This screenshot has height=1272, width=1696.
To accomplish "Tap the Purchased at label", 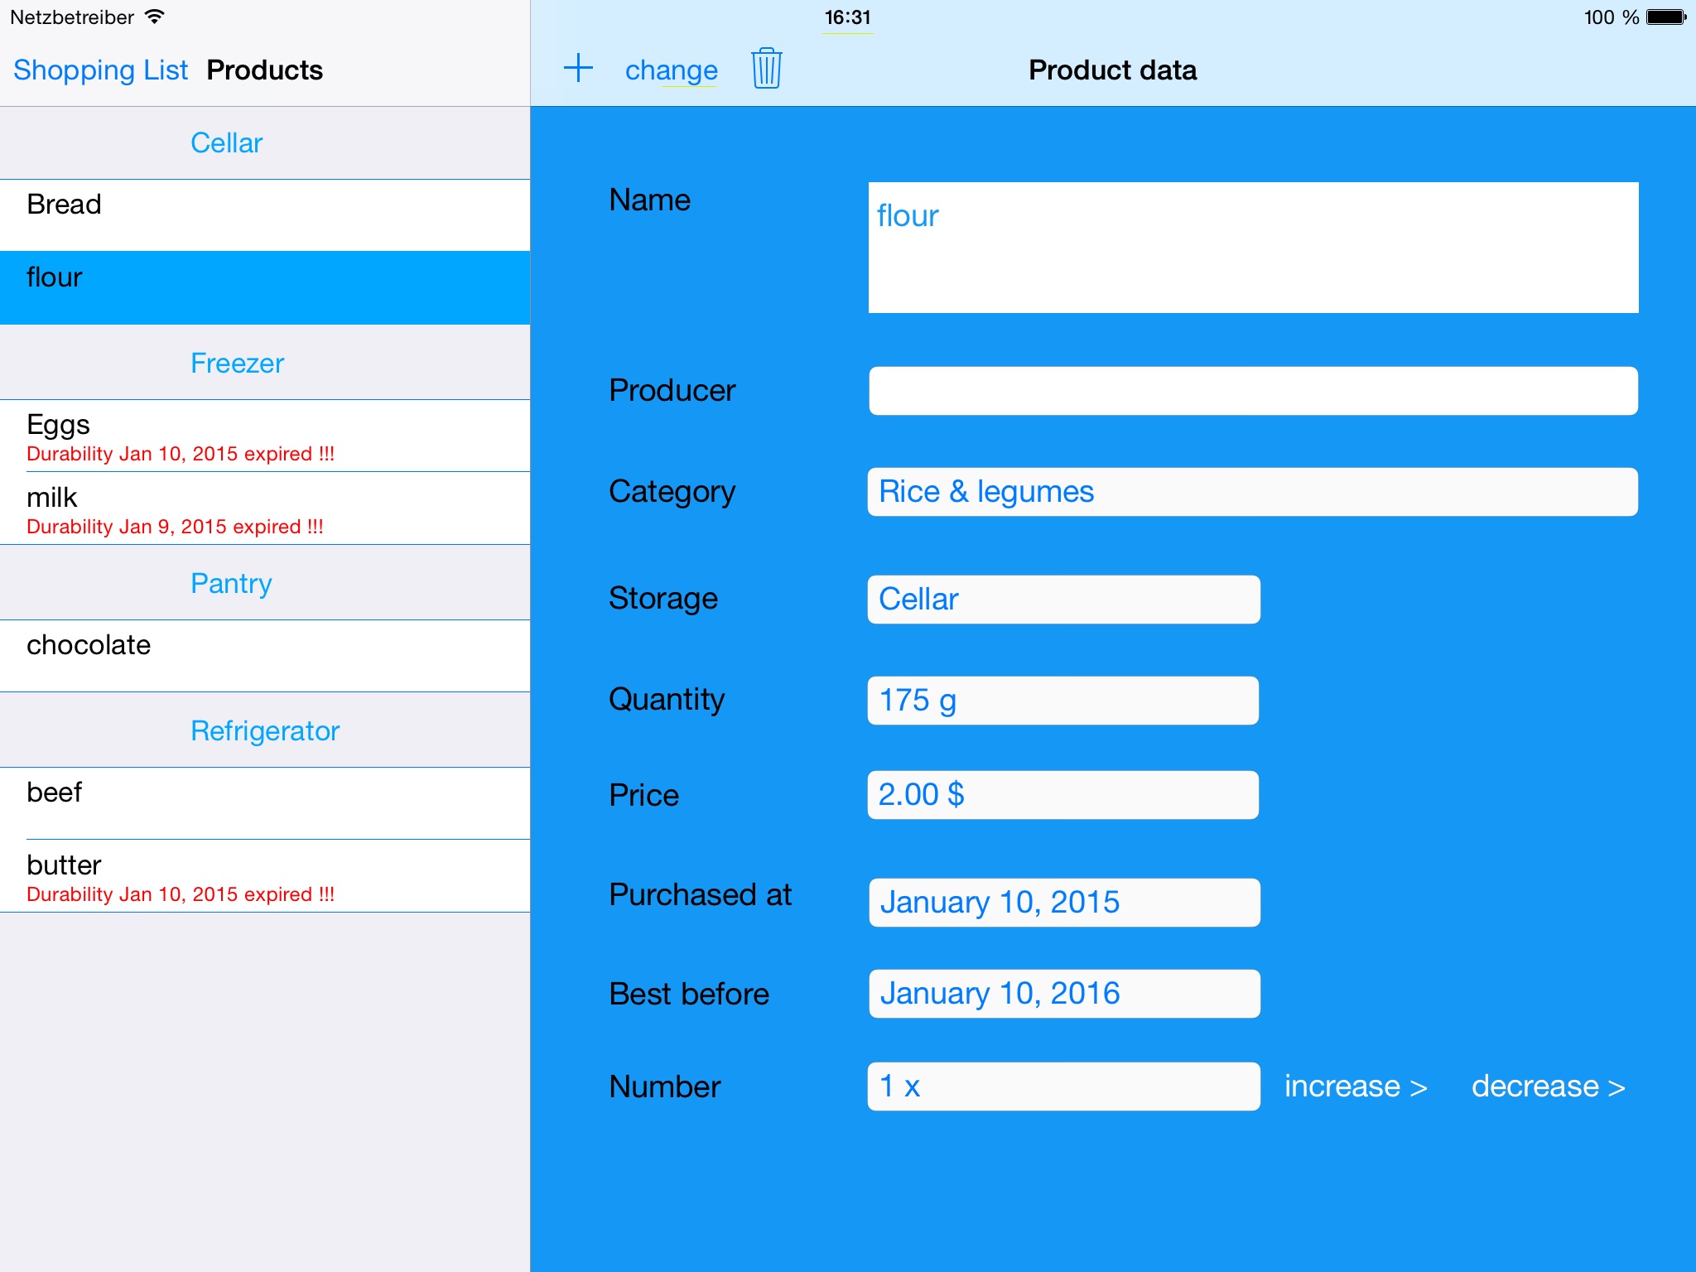I will click(700, 894).
